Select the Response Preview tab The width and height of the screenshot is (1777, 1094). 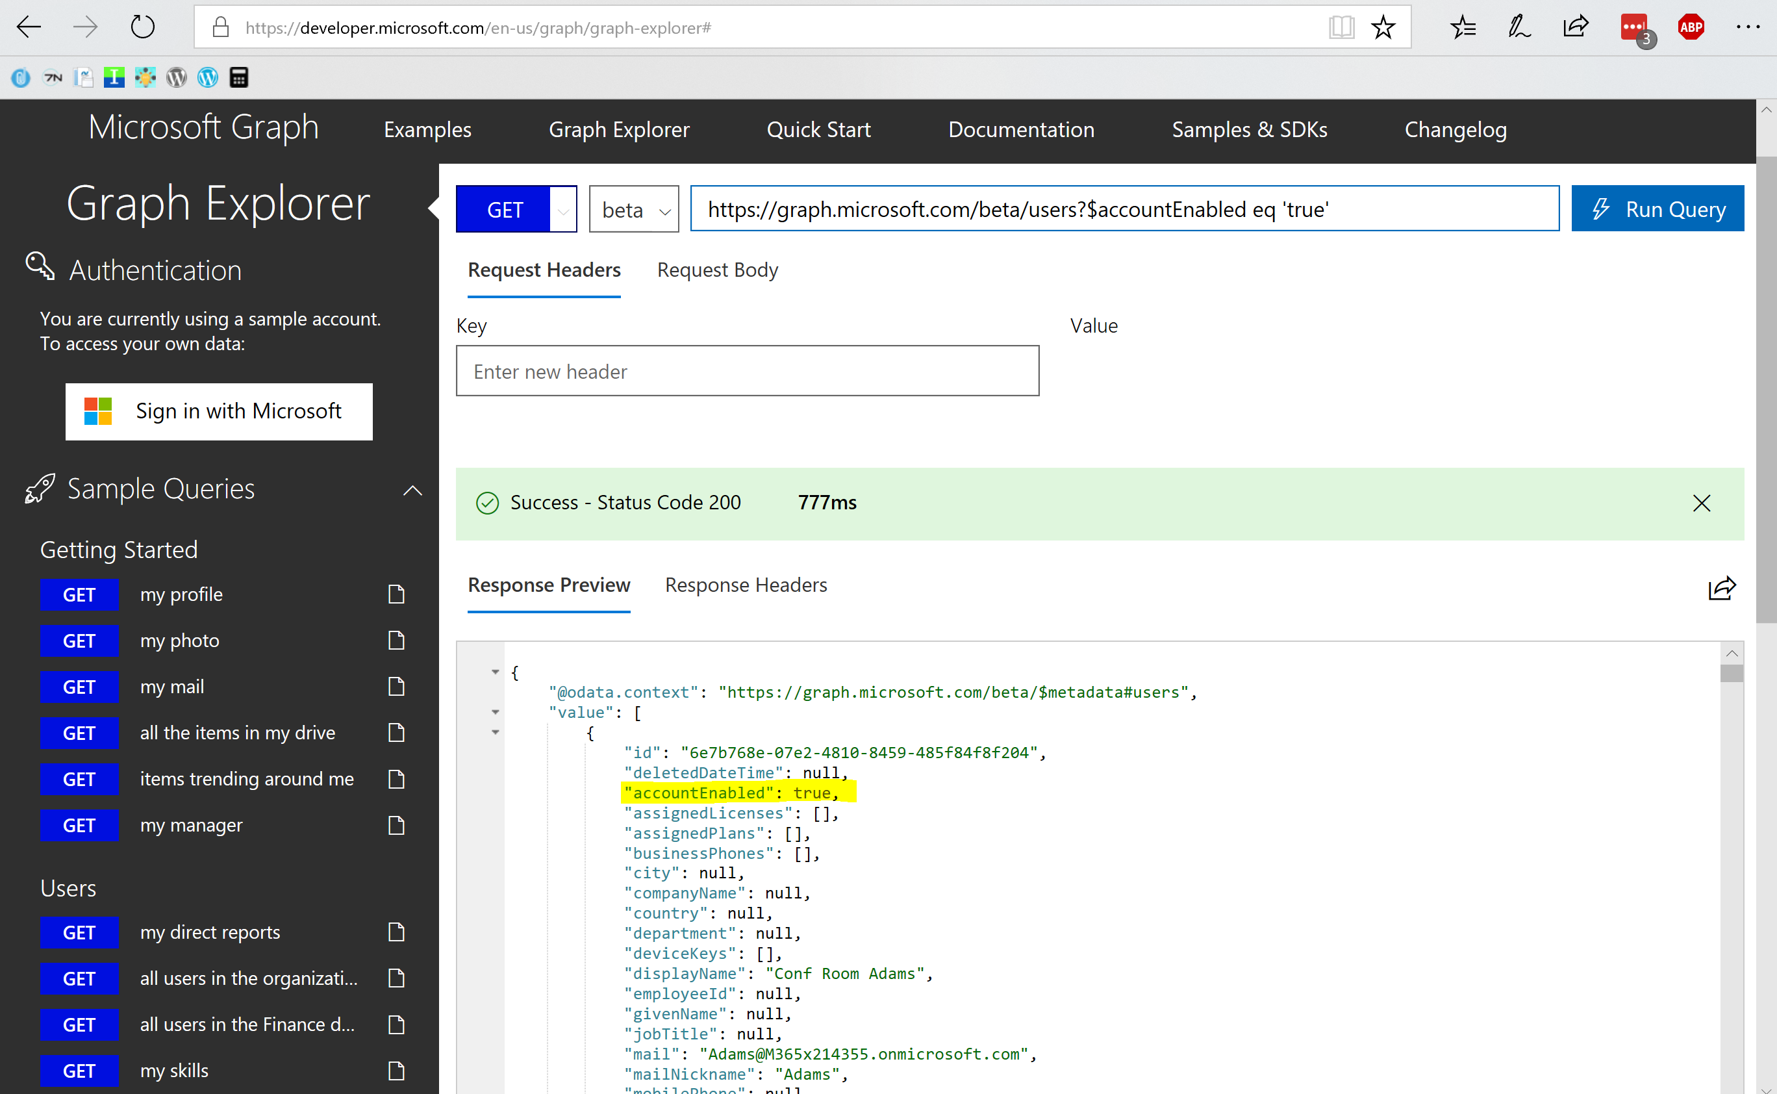point(549,585)
